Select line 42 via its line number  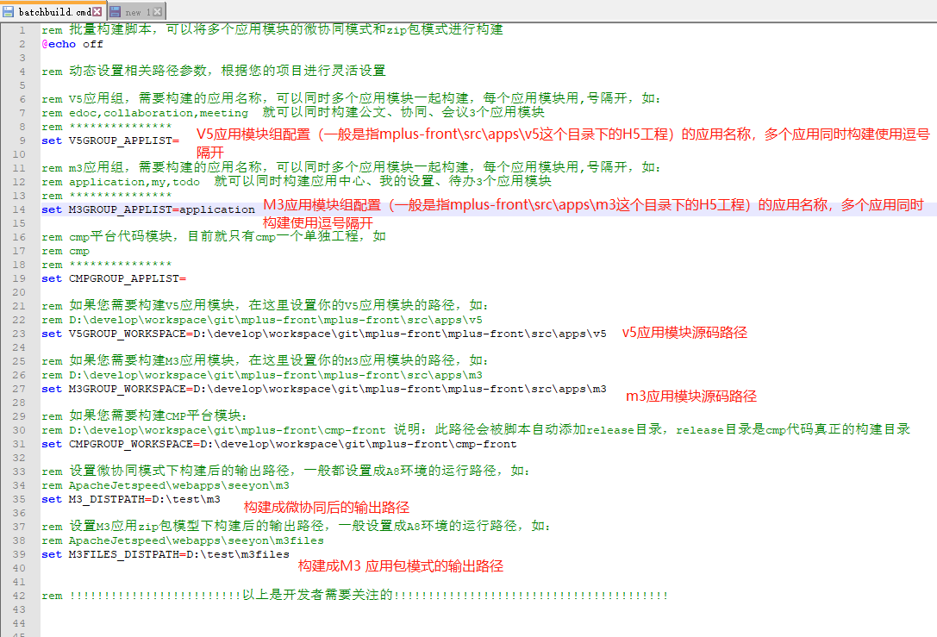coord(18,596)
